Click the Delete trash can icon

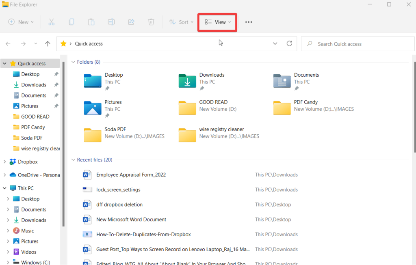[151, 22]
